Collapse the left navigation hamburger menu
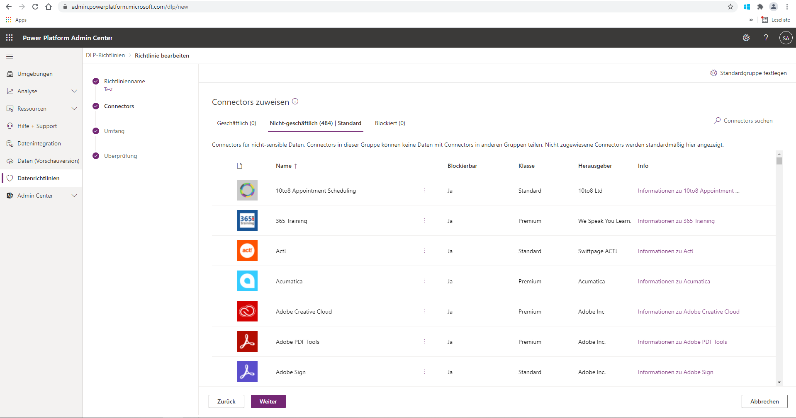The width and height of the screenshot is (796, 418). 10,56
